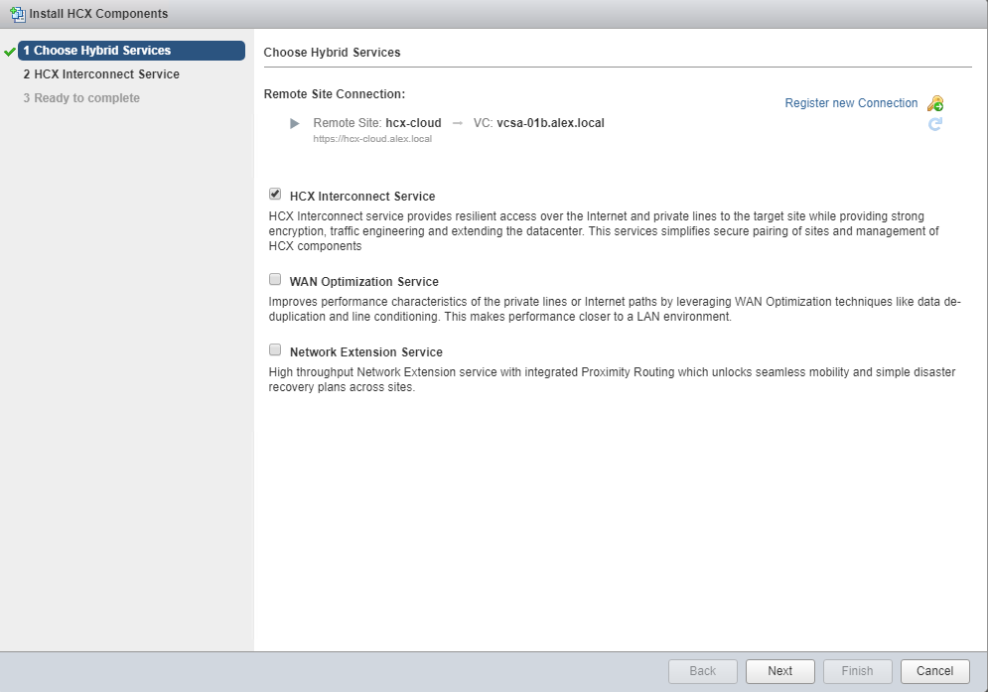The image size is (988, 692).
Task: Click the Register new Connection key icon
Action: pyautogui.click(x=935, y=102)
